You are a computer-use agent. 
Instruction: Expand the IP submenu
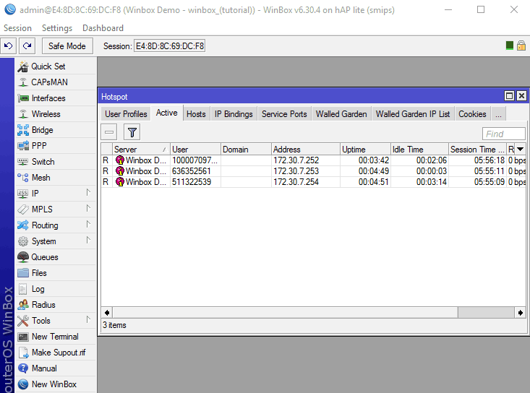pyautogui.click(x=88, y=193)
